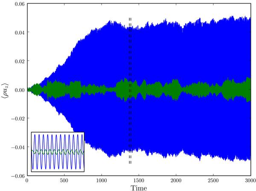
Task: Click x-axis tick label 2000
Action: tap(176, 180)
